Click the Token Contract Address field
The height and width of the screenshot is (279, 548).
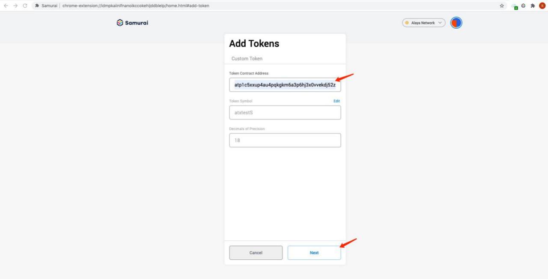coord(285,85)
